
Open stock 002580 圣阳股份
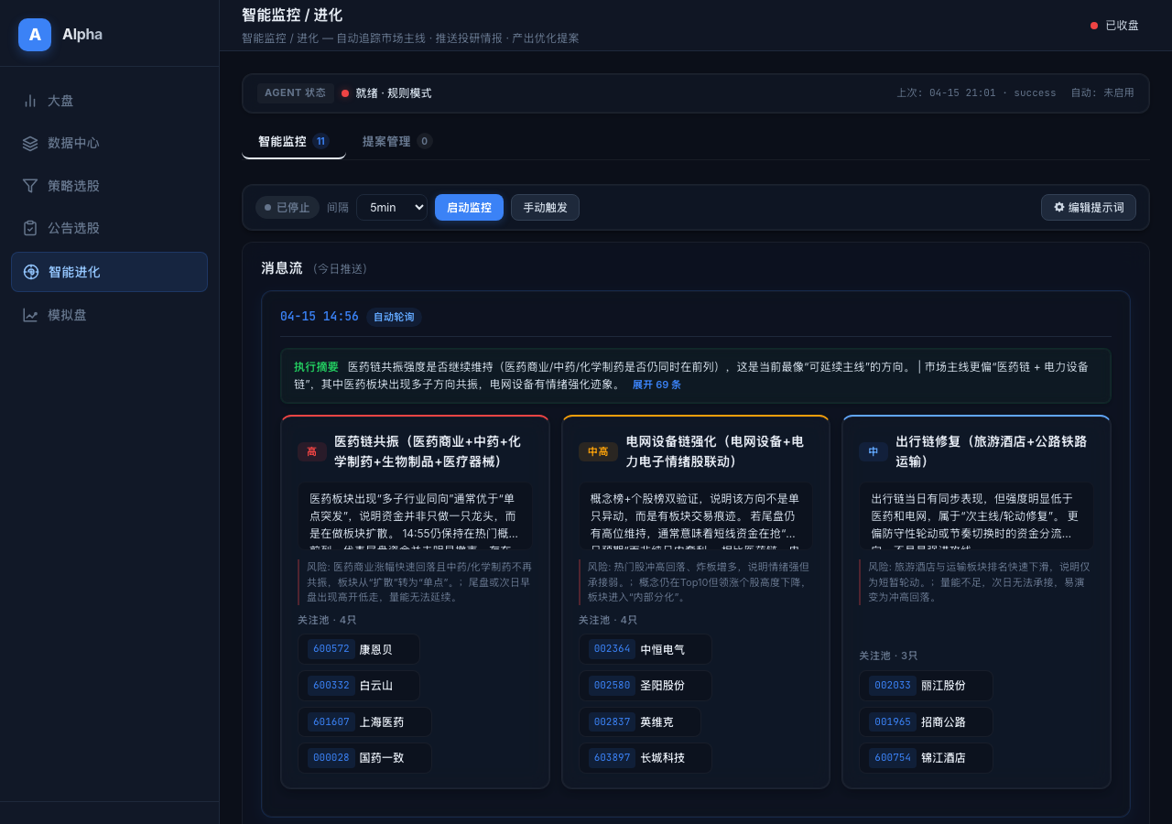(x=646, y=686)
